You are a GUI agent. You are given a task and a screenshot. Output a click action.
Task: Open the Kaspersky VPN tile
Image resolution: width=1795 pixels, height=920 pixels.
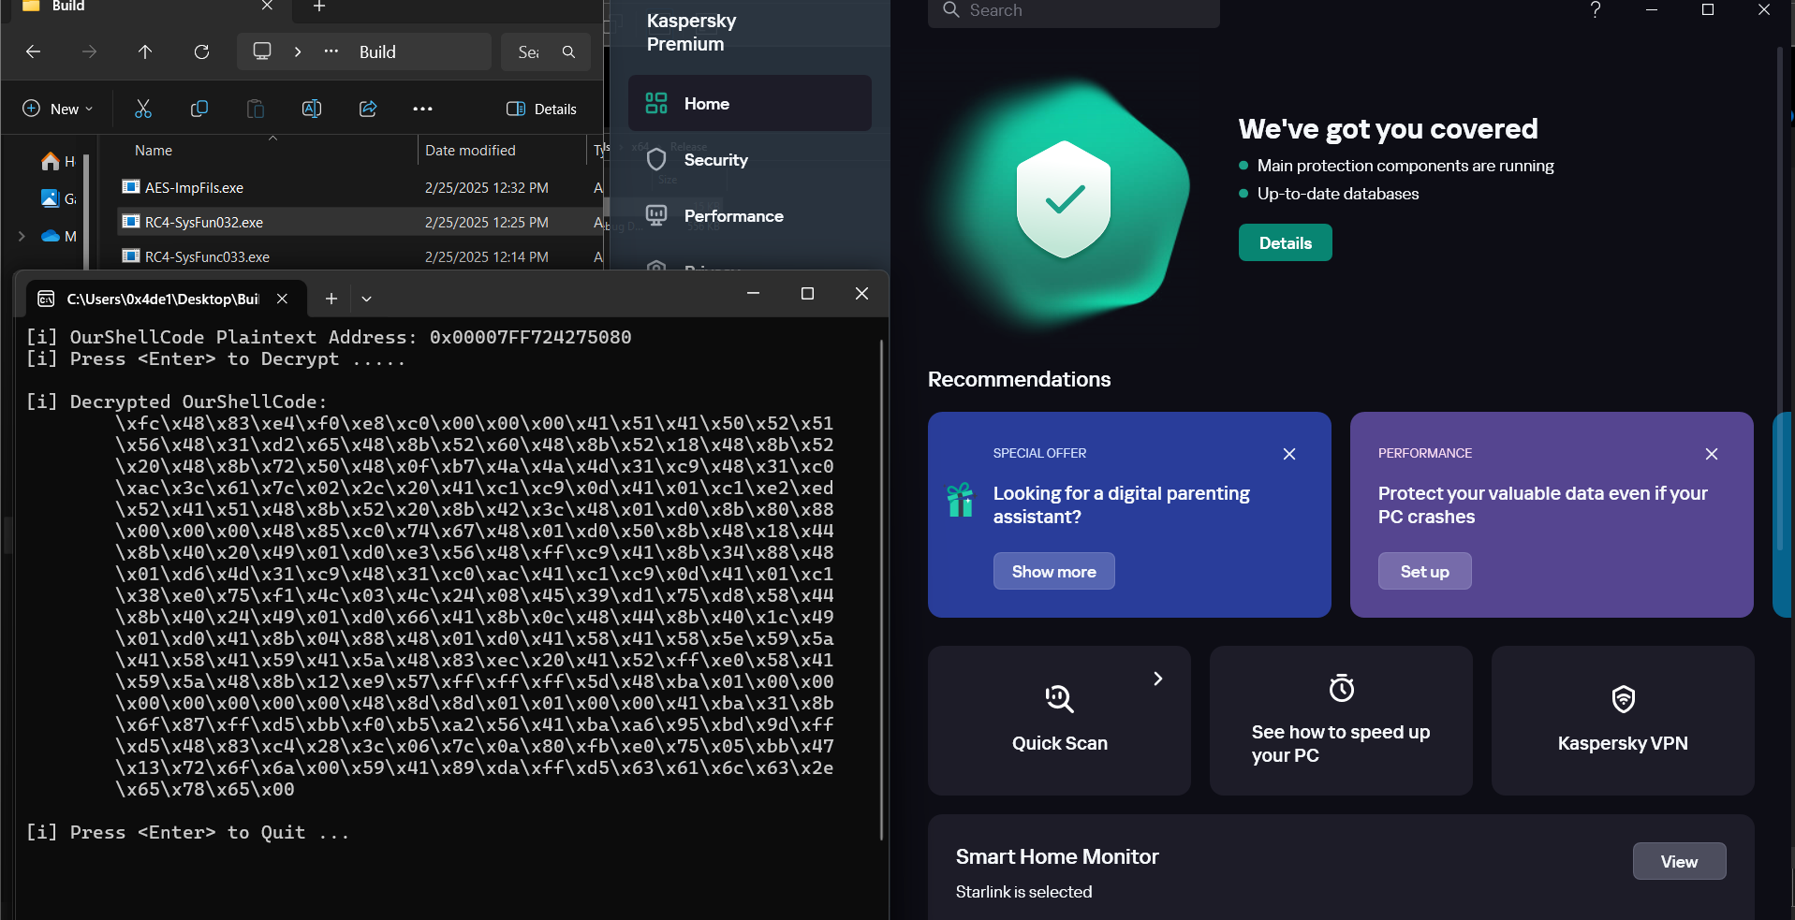point(1623,721)
